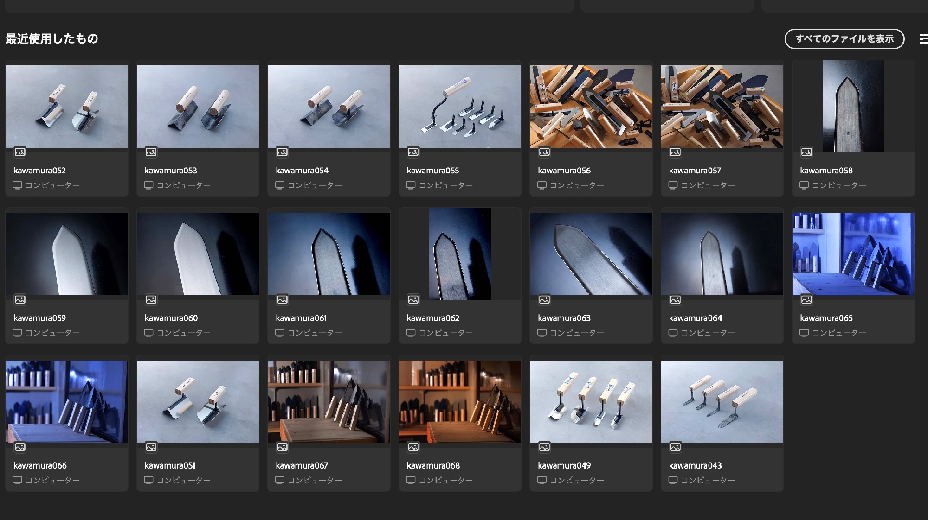This screenshot has width=928, height=520.
Task: Click computer icon below kawamura043
Action: [673, 480]
